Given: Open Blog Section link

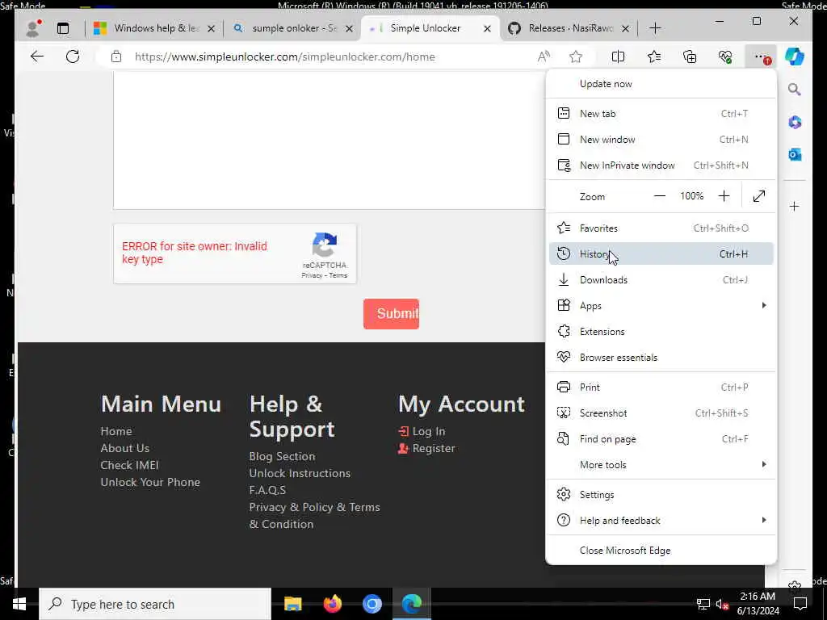Looking at the screenshot, I should (282, 456).
